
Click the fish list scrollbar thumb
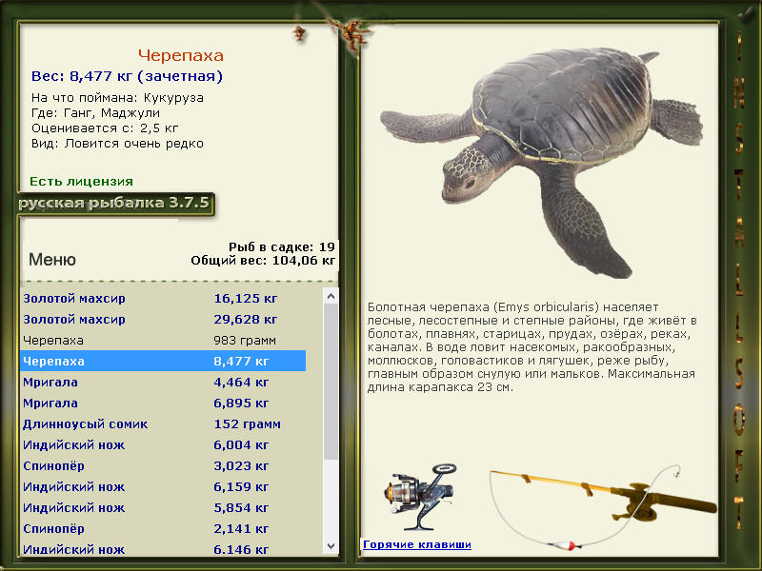[x=331, y=383]
